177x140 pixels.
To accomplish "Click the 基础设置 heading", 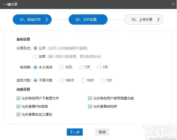I will tap(23, 39).
